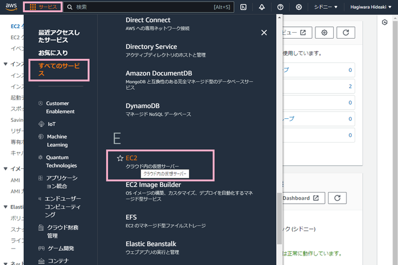398x265 pixels.
Task: Open DynamoDB service
Action: (x=143, y=106)
